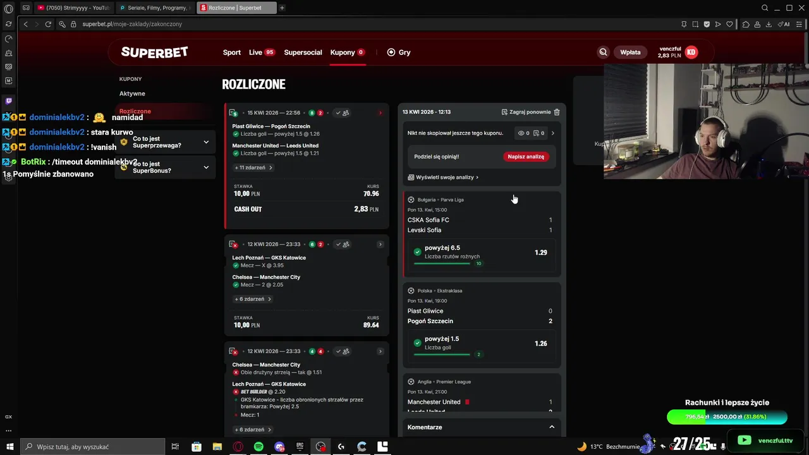Open the Opera AI assistant
Screen dimensions: 809x455
[x=784, y=24]
